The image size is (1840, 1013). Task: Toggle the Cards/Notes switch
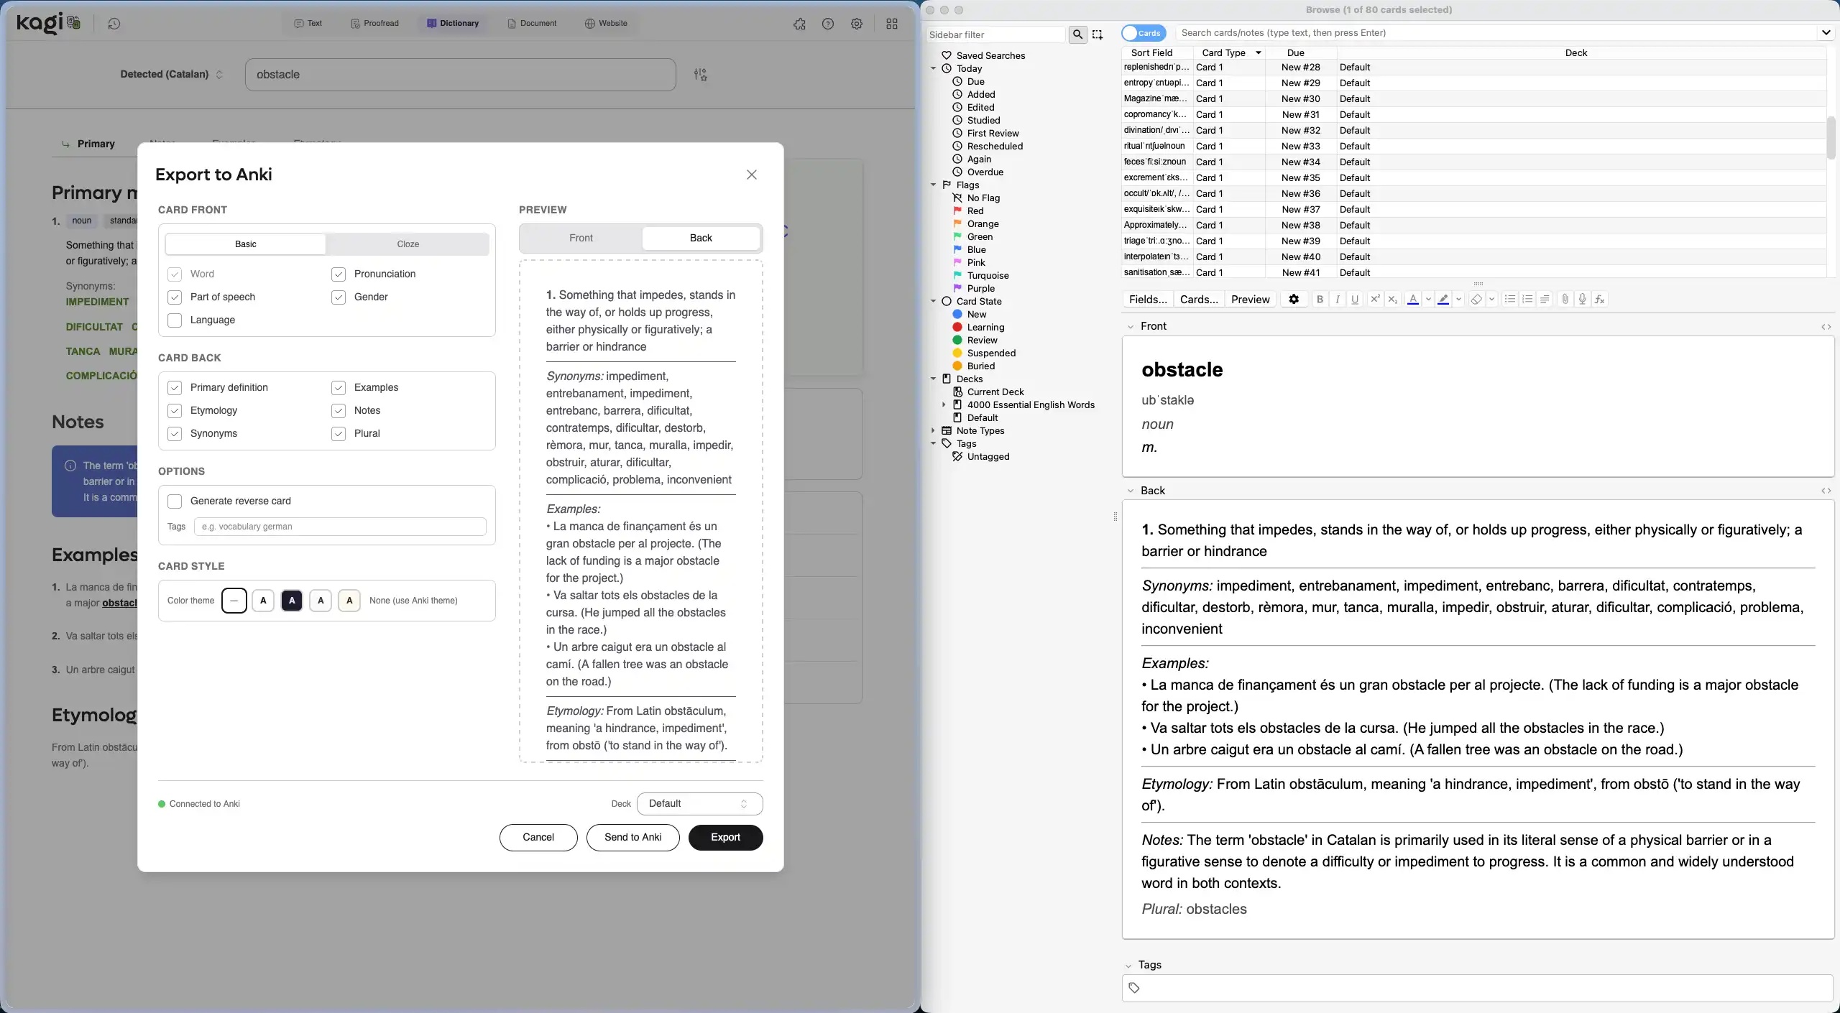point(1143,33)
